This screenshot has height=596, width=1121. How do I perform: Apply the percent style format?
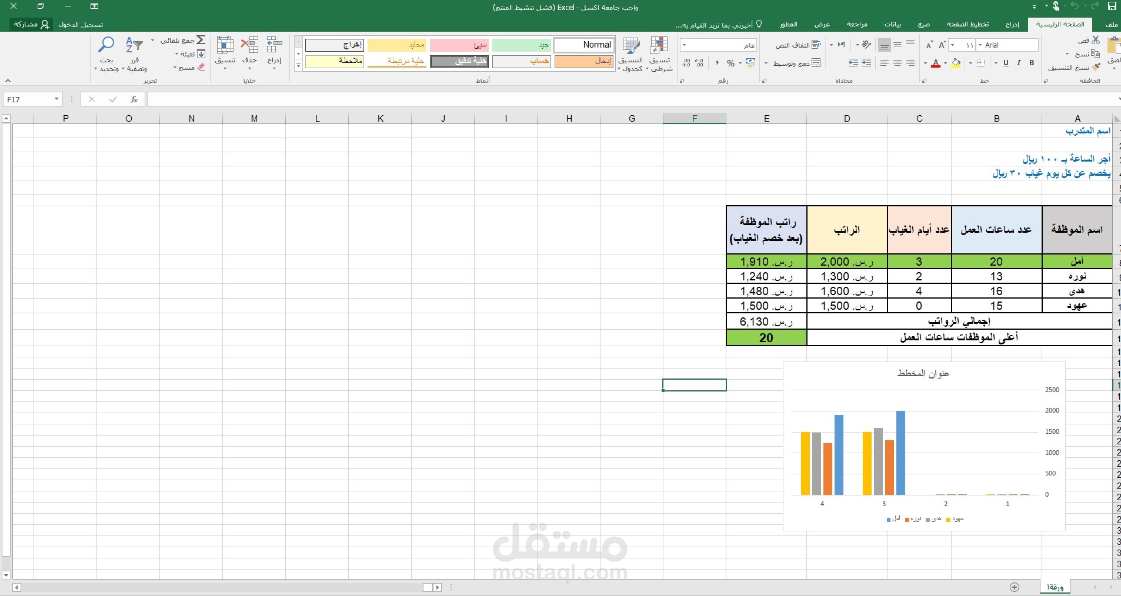731,63
